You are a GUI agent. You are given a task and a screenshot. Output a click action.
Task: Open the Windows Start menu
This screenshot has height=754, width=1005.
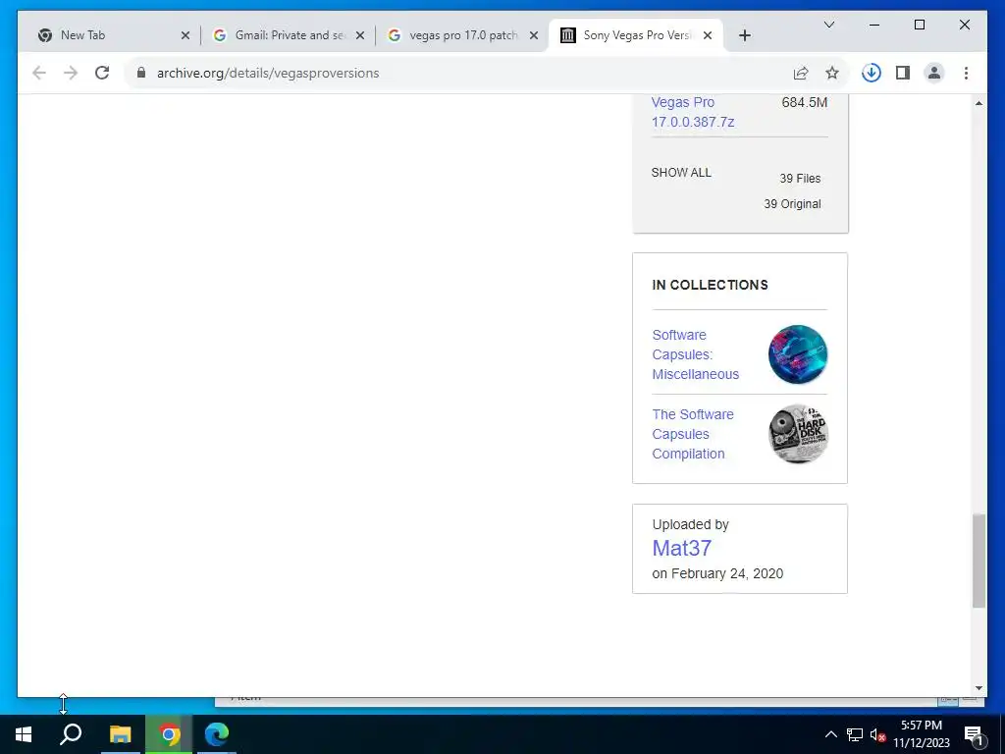[x=24, y=734]
